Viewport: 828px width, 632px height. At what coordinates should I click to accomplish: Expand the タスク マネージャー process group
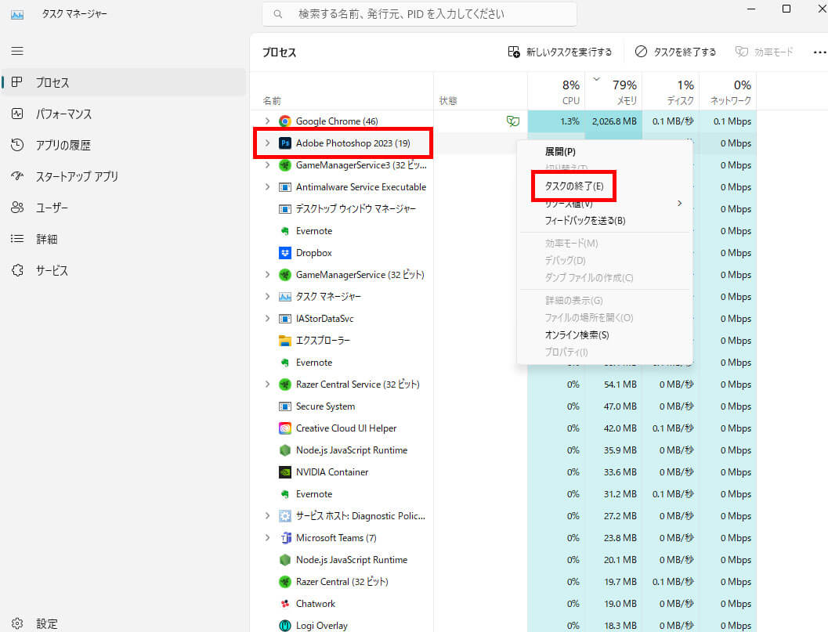267,297
